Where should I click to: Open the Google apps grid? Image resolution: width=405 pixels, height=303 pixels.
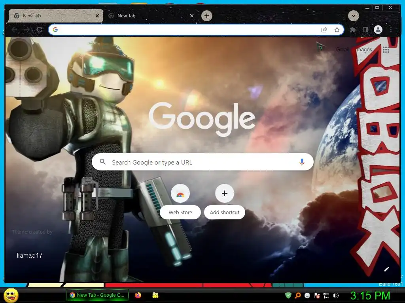click(386, 49)
